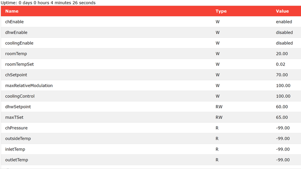Click the R type of inletTemp
Screen dimensions: 301x169
tap(217, 149)
